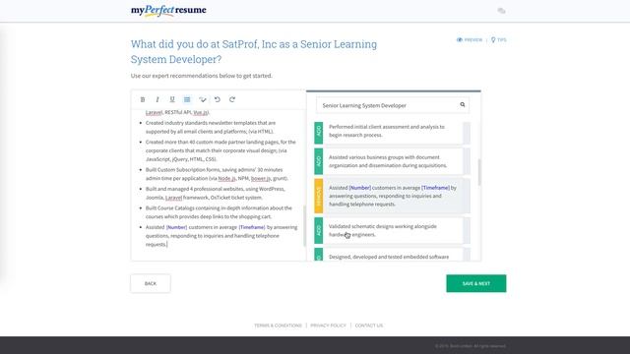
Task: Click Save & Next button
Action: point(476,283)
